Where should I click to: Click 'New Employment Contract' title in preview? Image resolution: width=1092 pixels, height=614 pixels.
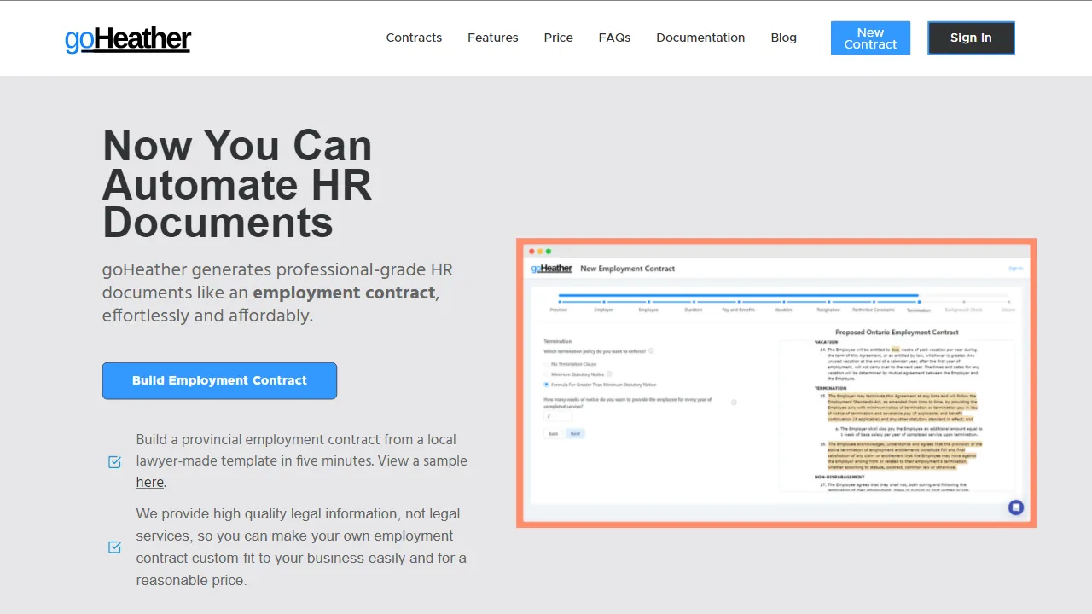coord(627,269)
